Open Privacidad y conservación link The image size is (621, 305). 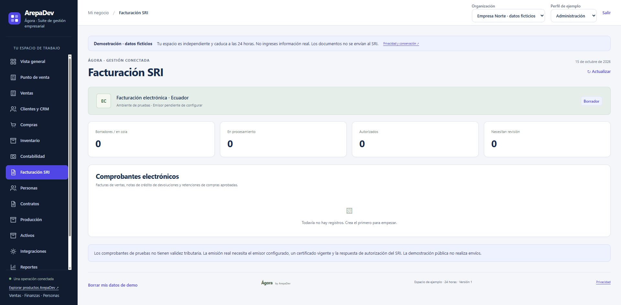coord(401,44)
